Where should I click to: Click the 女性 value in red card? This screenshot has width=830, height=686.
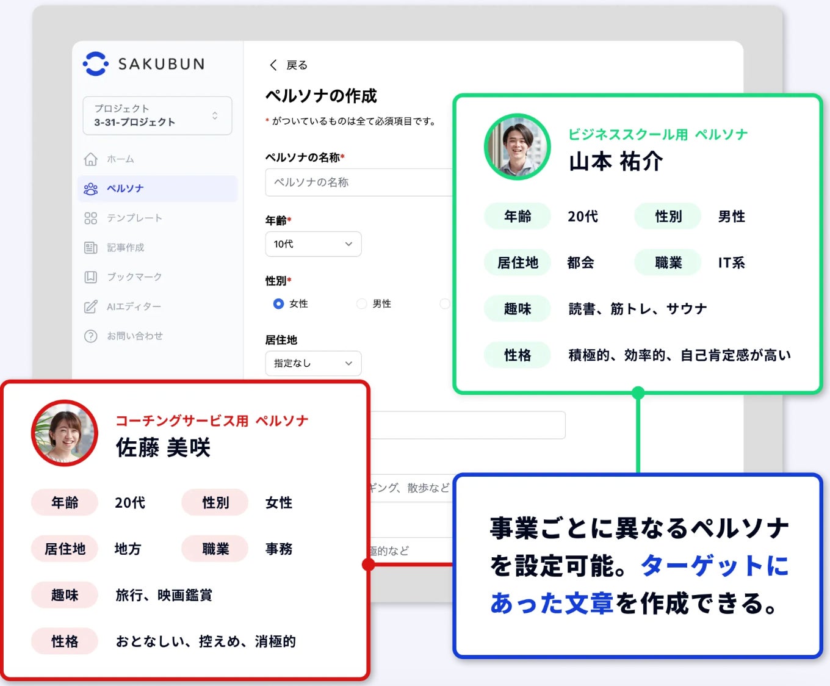pos(279,503)
